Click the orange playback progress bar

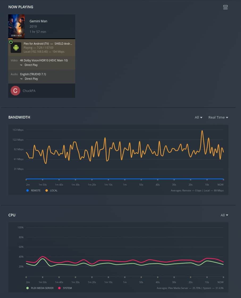(x=11, y=39)
